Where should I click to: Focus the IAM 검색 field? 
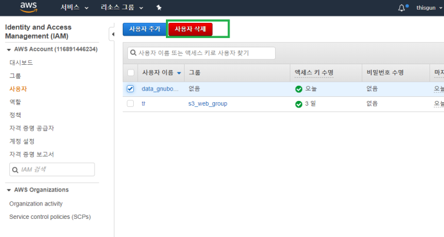pyautogui.click(x=52, y=169)
